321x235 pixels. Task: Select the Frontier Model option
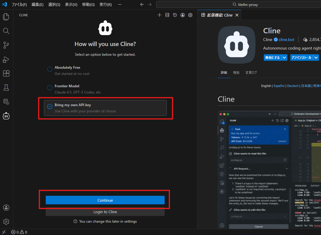coord(105,89)
